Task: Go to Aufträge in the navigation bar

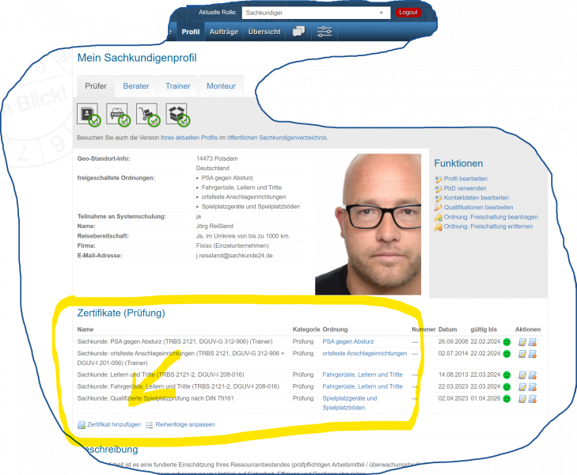Action: (x=223, y=32)
